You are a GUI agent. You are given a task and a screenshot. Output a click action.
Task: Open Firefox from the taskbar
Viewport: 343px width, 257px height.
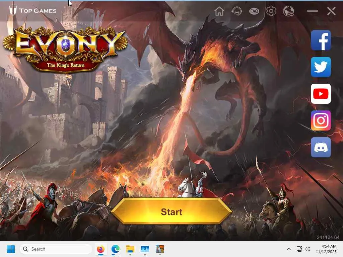pyautogui.click(x=100, y=249)
